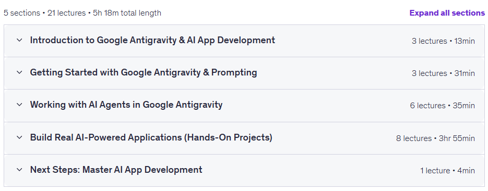Open Getting Started with Google Antigravity & Prompting title
The width and height of the screenshot is (488, 191).
tap(144, 72)
